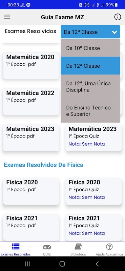The image size is (125, 271).
Task: Tap the Exames Resolvidos list icon
Action: click(x=16, y=247)
